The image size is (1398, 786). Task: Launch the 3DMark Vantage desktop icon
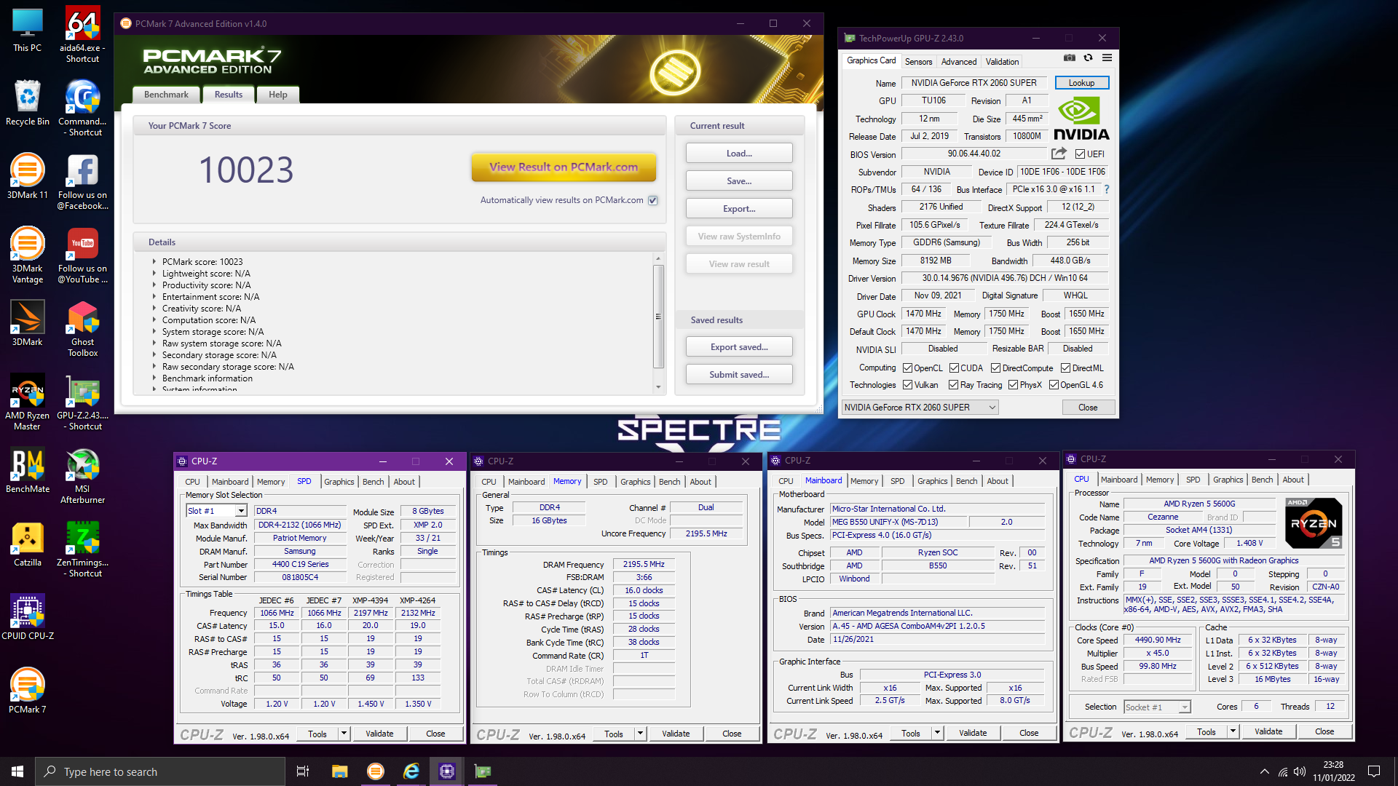[27, 255]
